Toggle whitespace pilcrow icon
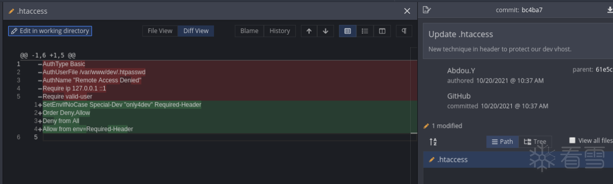Screen dimensions: 613x184 point(404,31)
